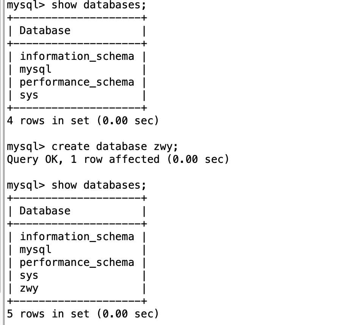Select the zwy database row
The image size is (341, 325).
(29, 289)
